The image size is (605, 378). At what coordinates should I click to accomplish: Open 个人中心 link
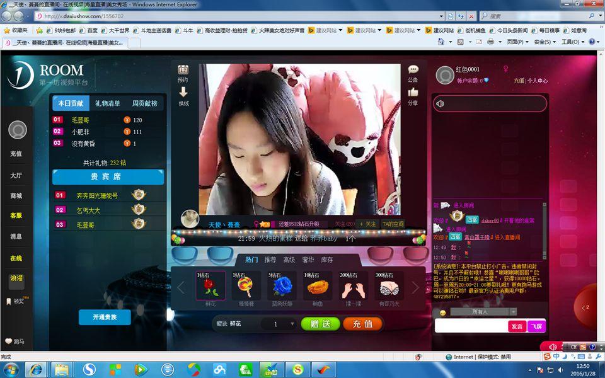(538, 81)
